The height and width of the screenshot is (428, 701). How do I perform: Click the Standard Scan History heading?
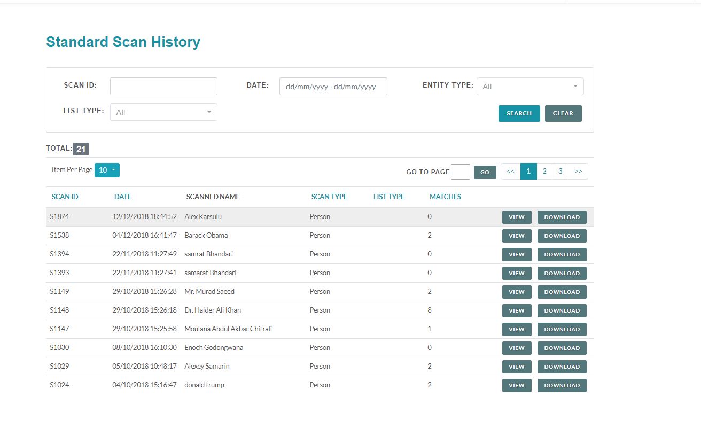pos(123,42)
